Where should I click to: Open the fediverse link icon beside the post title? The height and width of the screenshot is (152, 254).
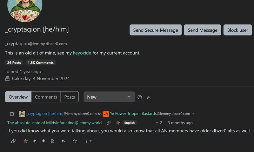tap(118, 123)
